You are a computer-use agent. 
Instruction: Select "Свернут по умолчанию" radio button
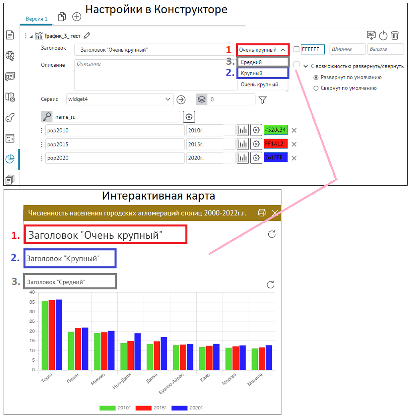(316, 88)
